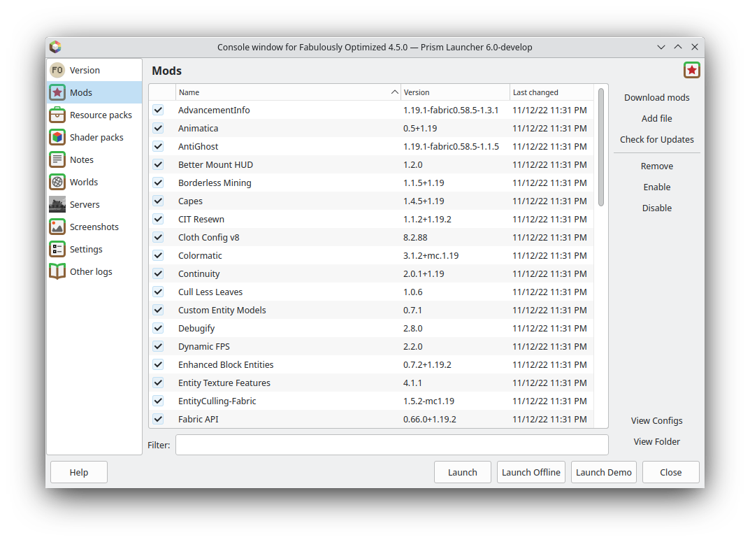Click inside the Filter input field
Viewport: 750px width, 542px height.
click(x=391, y=445)
